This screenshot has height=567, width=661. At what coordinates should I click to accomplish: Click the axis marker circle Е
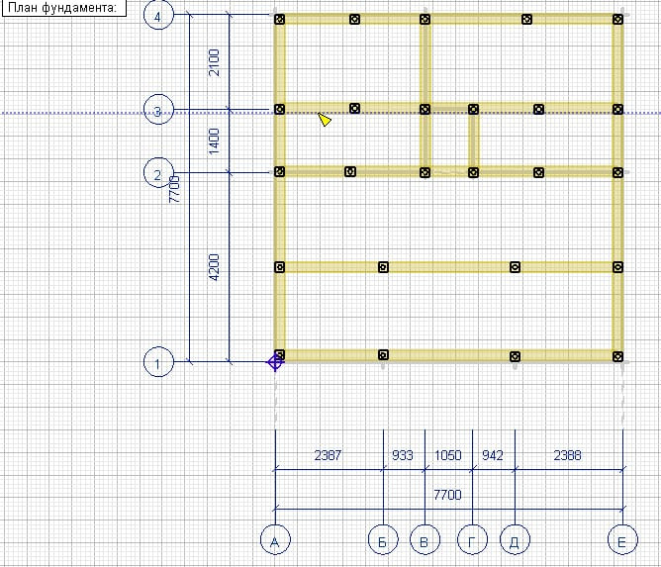(x=622, y=539)
